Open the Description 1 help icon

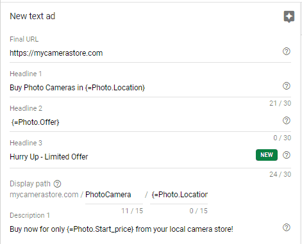pos(287,227)
